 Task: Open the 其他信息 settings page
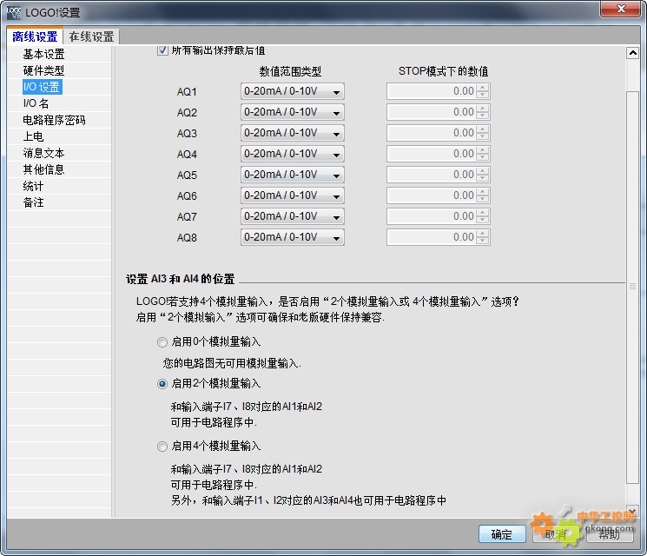click(43, 169)
